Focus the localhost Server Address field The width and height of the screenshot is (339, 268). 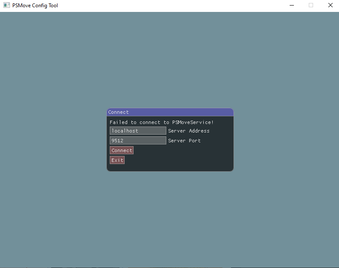coord(138,131)
